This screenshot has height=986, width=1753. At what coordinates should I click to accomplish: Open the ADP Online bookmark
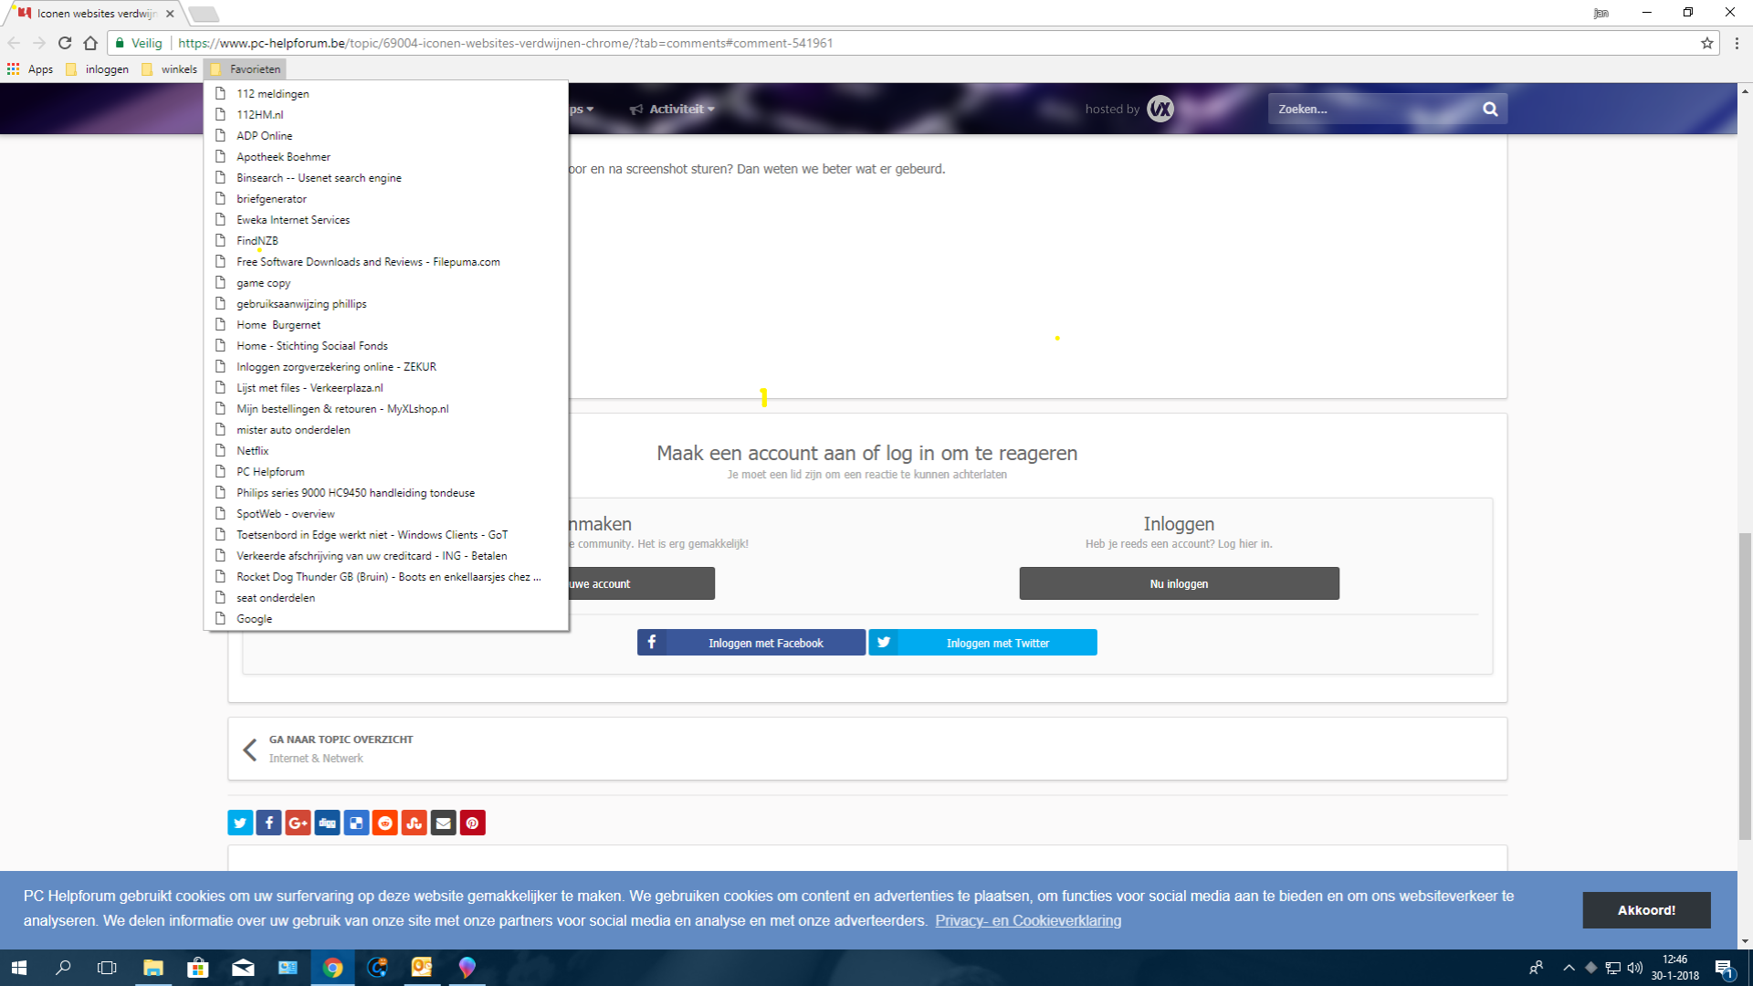(x=385, y=135)
